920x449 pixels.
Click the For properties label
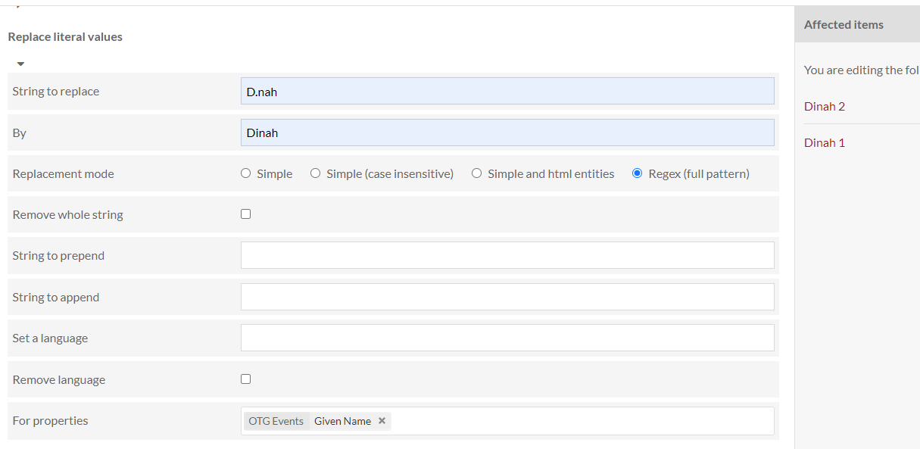point(50,421)
